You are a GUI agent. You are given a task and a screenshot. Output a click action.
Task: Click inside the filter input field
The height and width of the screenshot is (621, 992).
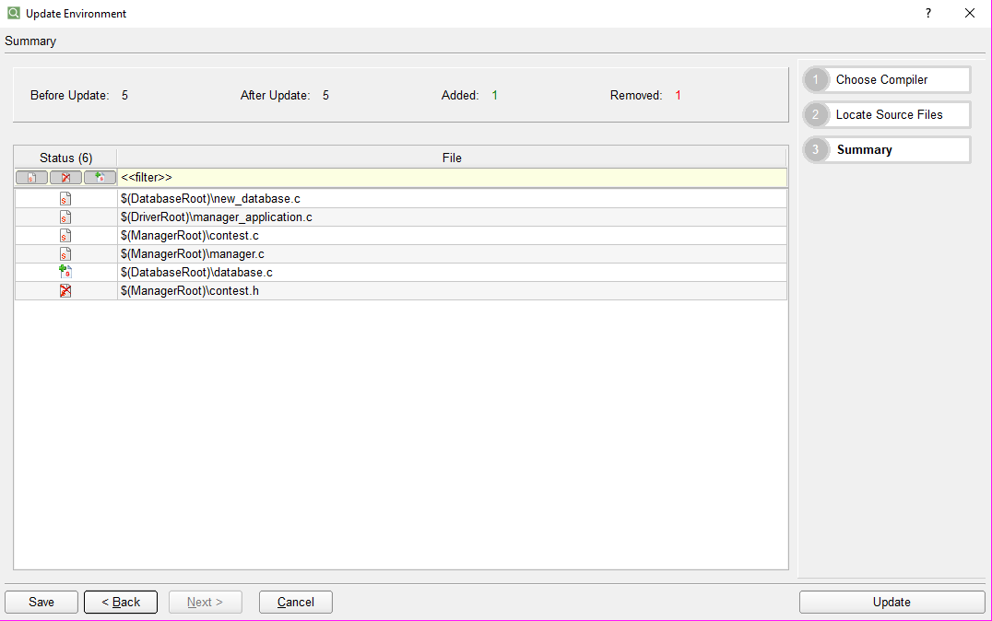pyautogui.click(x=369, y=177)
